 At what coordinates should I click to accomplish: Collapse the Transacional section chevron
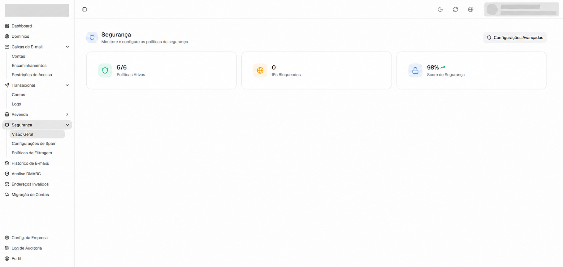click(x=67, y=85)
